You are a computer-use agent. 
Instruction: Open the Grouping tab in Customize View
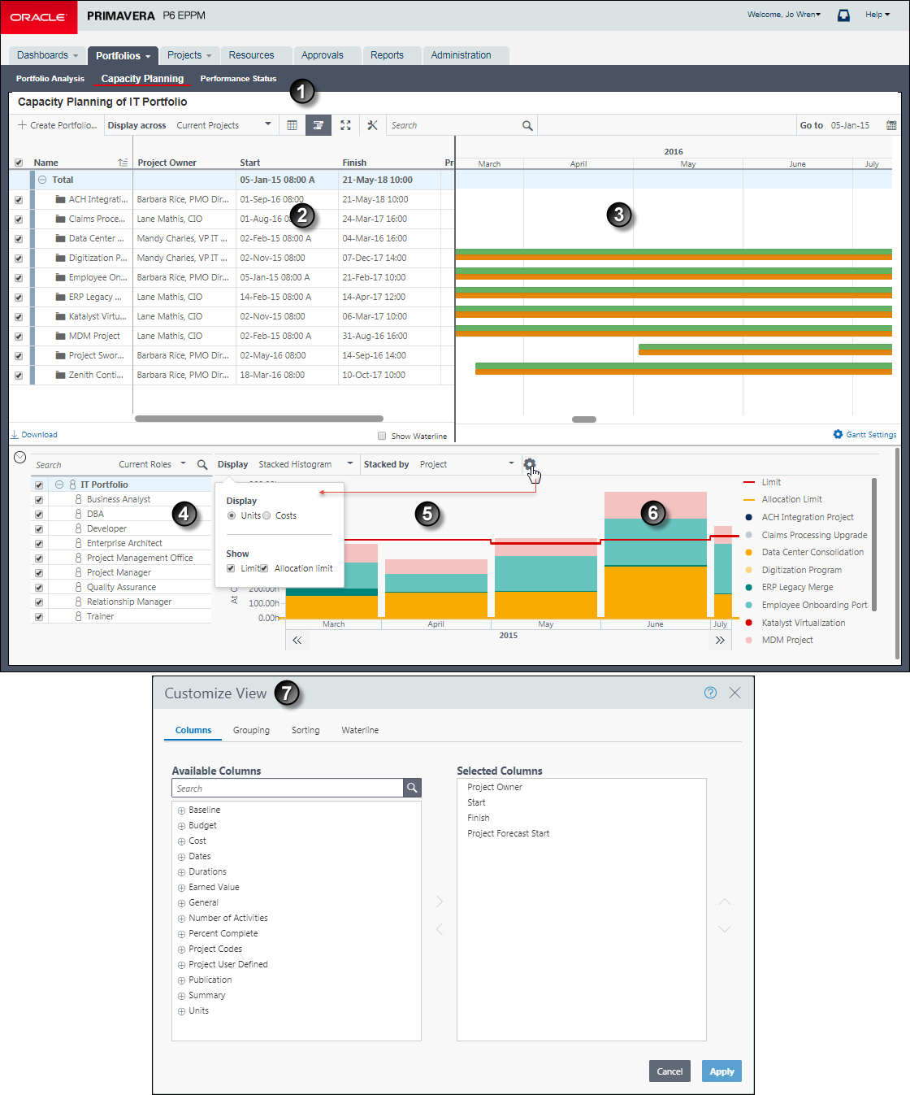coord(251,730)
